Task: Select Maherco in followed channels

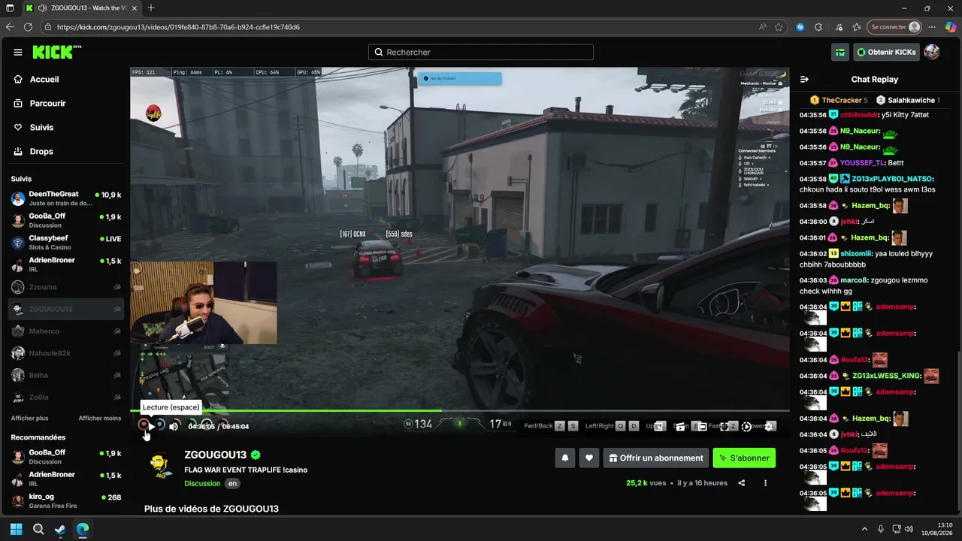Action: click(66, 331)
